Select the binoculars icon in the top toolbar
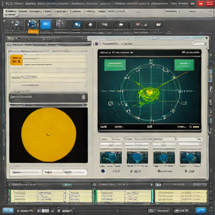Image resolution: width=215 pixels, height=215 pixels. [x=105, y=25]
